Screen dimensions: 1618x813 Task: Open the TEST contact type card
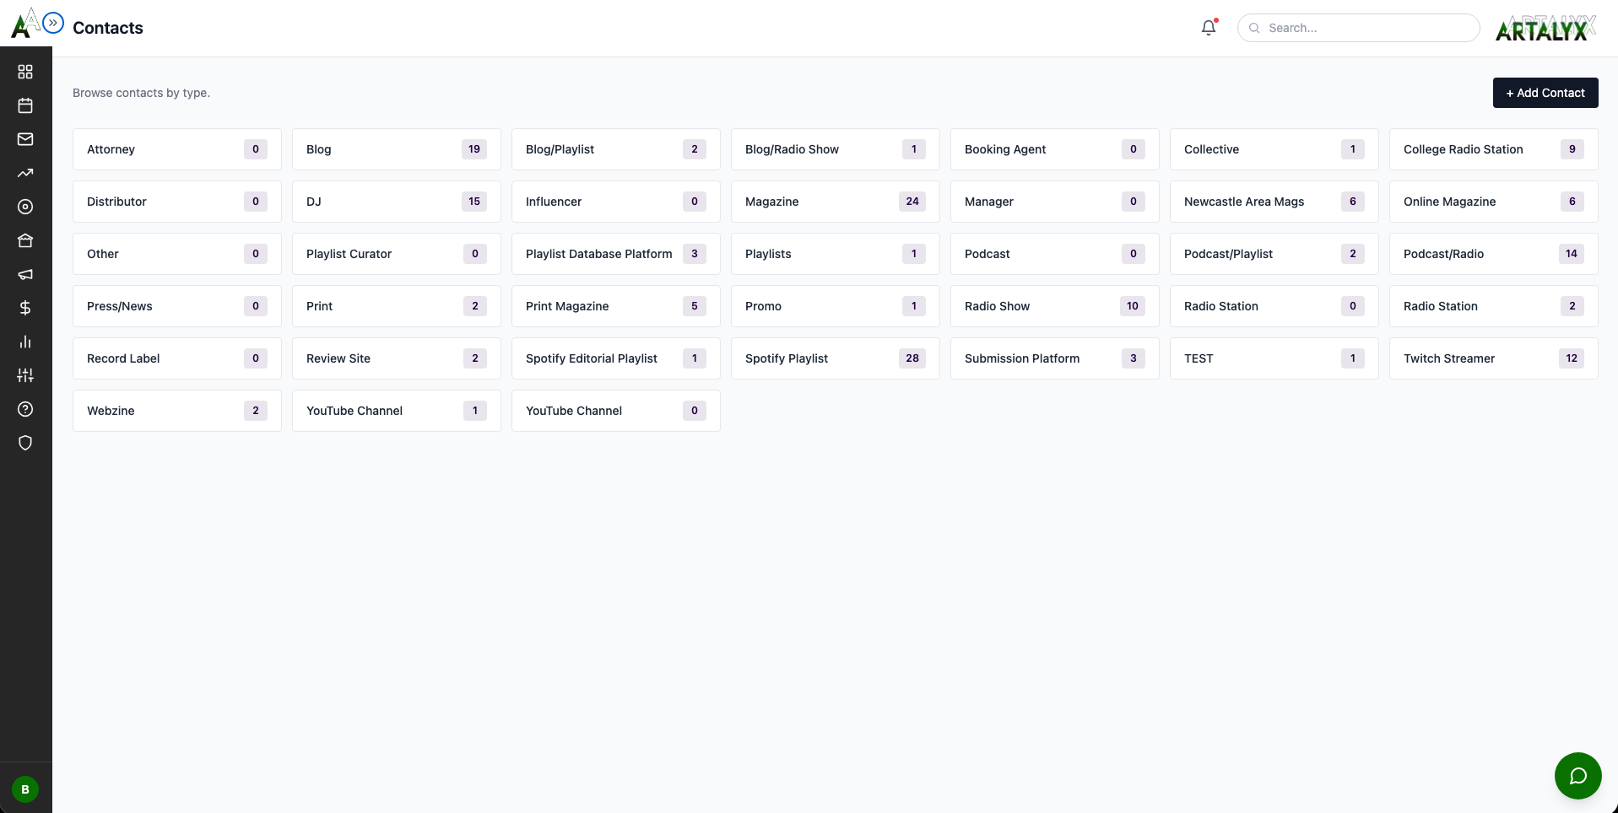[1274, 358]
